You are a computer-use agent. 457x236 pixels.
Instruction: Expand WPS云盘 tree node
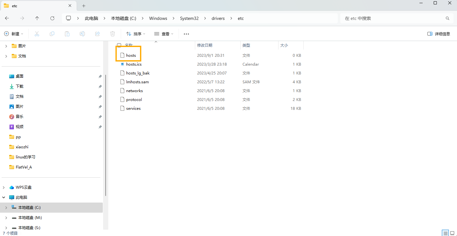coord(4,187)
